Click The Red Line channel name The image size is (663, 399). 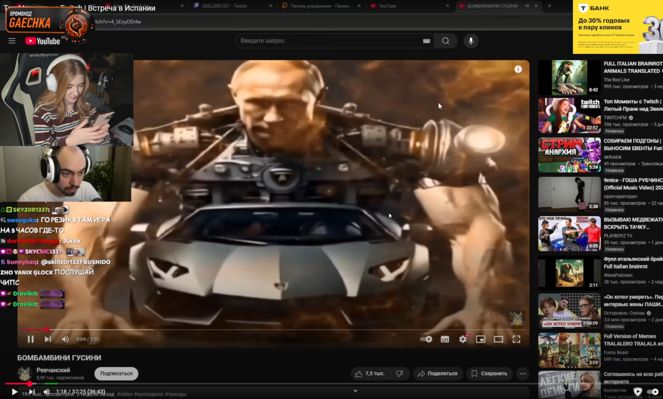coord(617,80)
